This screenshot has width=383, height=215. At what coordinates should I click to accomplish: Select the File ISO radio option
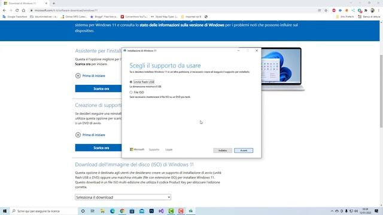point(131,93)
